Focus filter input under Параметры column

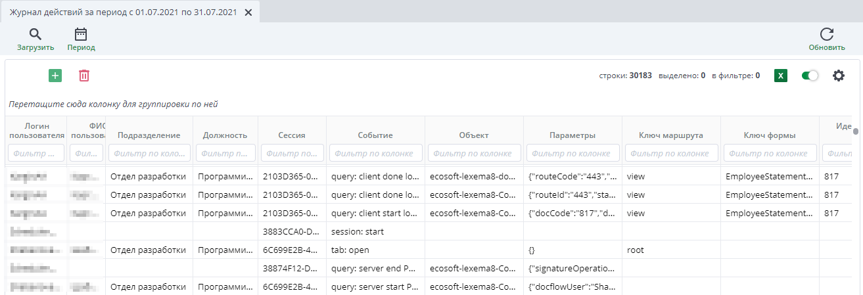(x=572, y=153)
